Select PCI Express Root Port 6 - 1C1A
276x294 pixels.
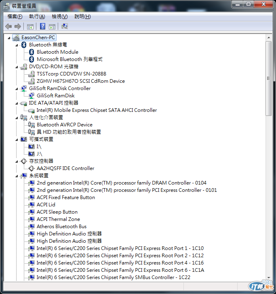click(x=120, y=270)
